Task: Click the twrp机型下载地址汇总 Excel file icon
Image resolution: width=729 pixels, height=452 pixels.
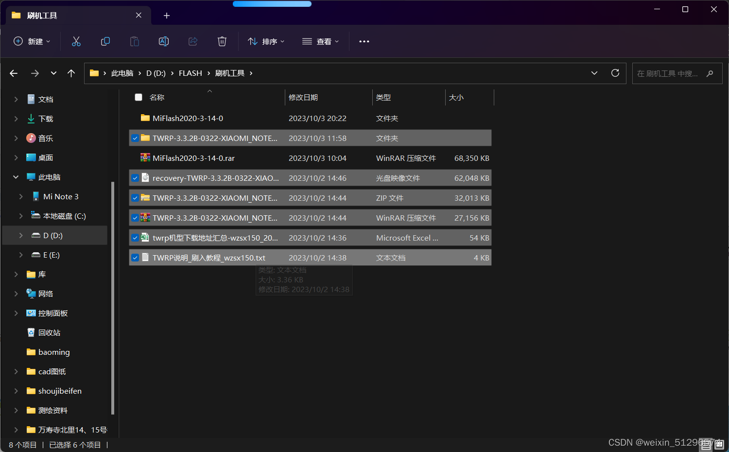Action: tap(145, 237)
